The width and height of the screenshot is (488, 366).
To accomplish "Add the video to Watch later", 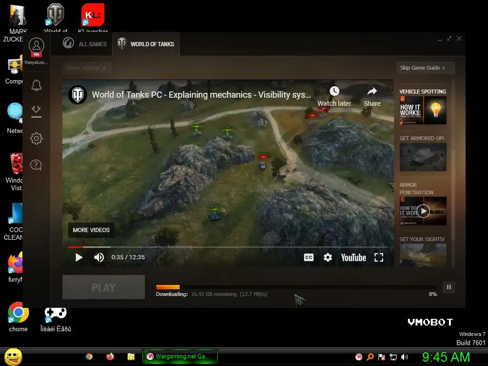I will click(334, 97).
